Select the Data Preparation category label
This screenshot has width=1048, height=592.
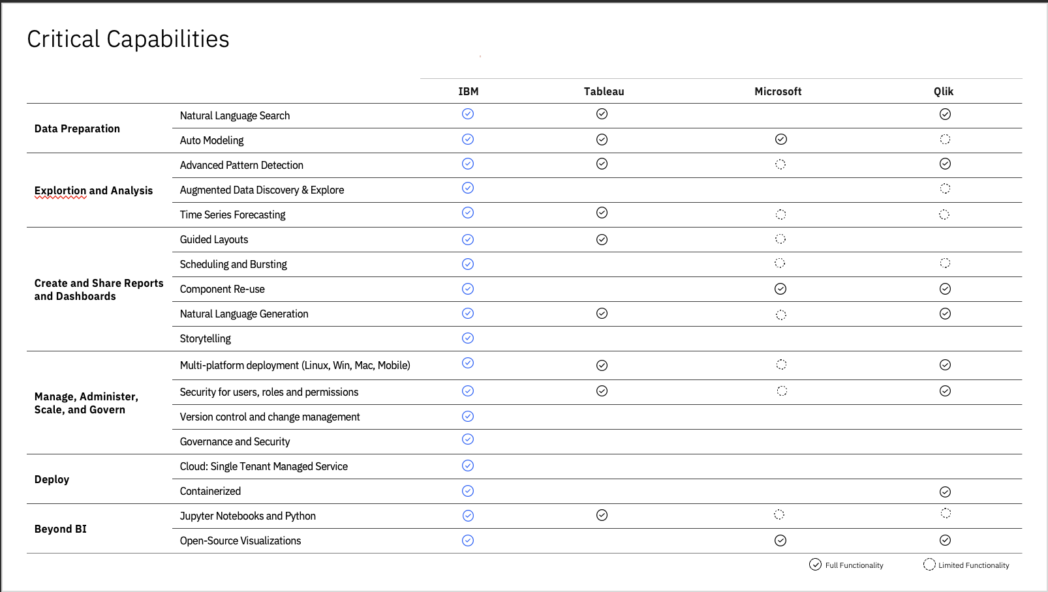(77, 129)
